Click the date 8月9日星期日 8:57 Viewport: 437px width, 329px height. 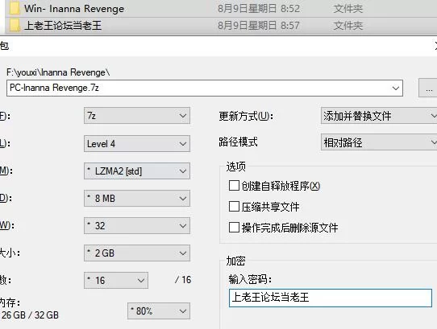259,26
